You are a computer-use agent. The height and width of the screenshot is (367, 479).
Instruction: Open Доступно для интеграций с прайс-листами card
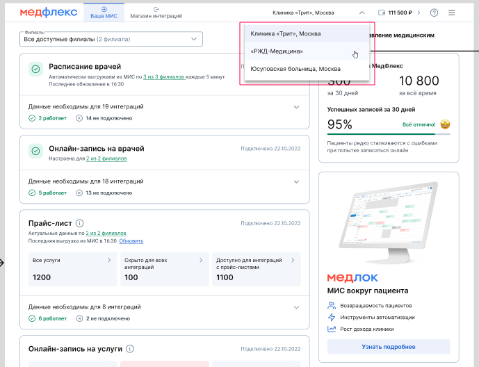coord(257,269)
